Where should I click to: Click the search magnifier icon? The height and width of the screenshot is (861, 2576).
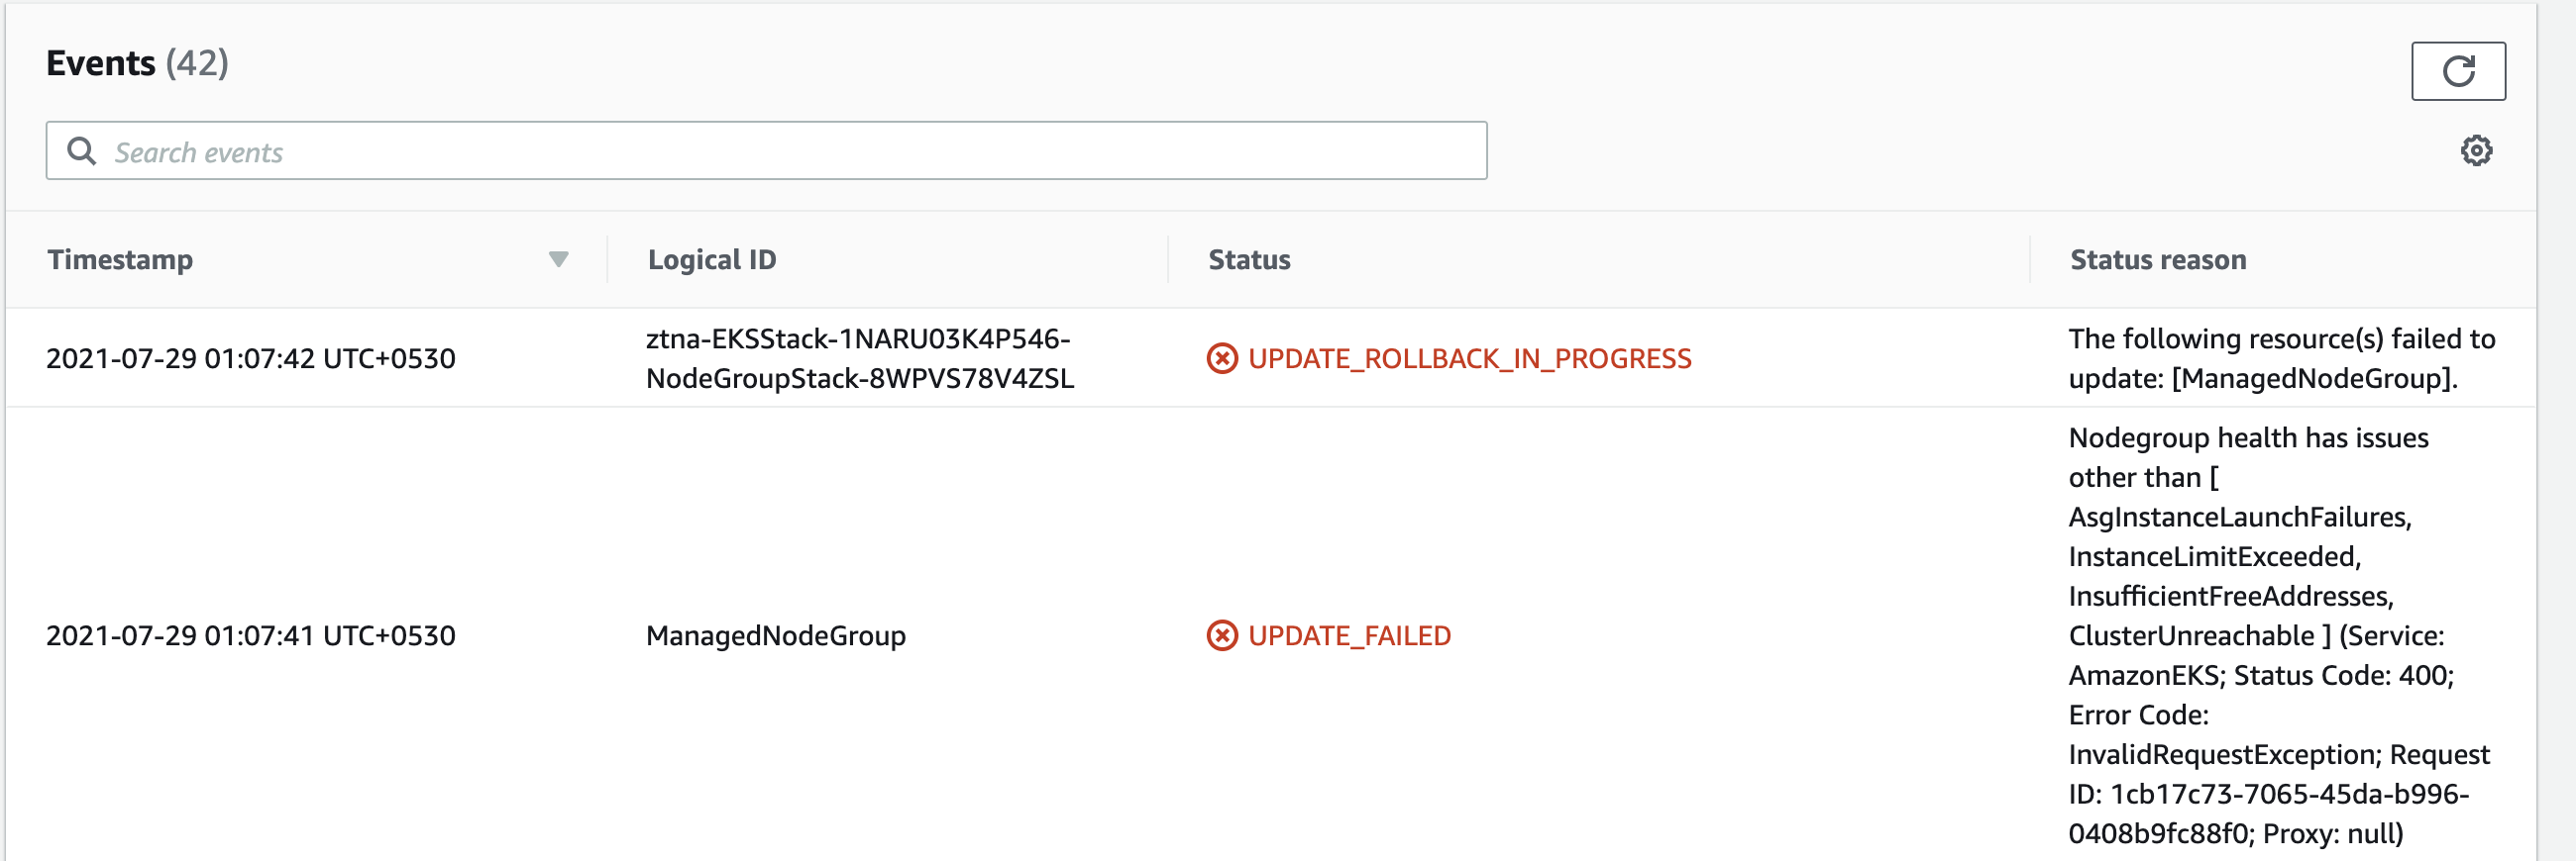84,149
